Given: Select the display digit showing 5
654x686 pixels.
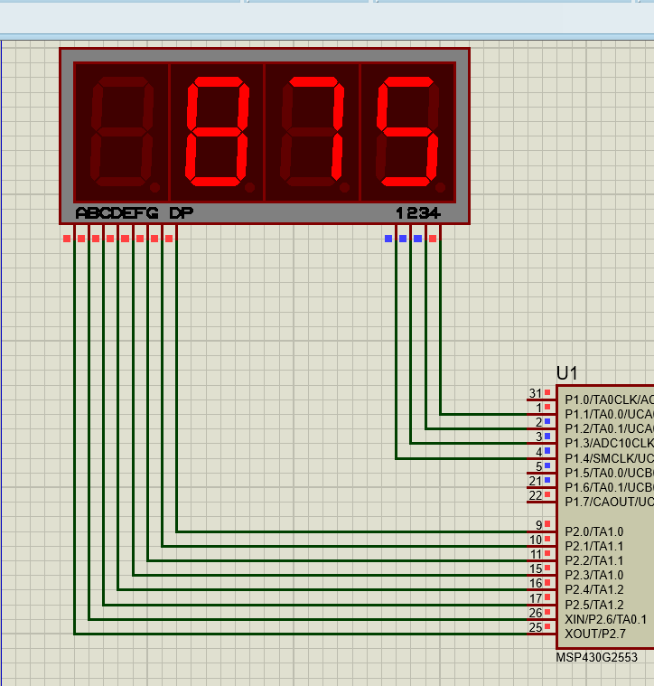Looking at the screenshot, I should tap(407, 132).
